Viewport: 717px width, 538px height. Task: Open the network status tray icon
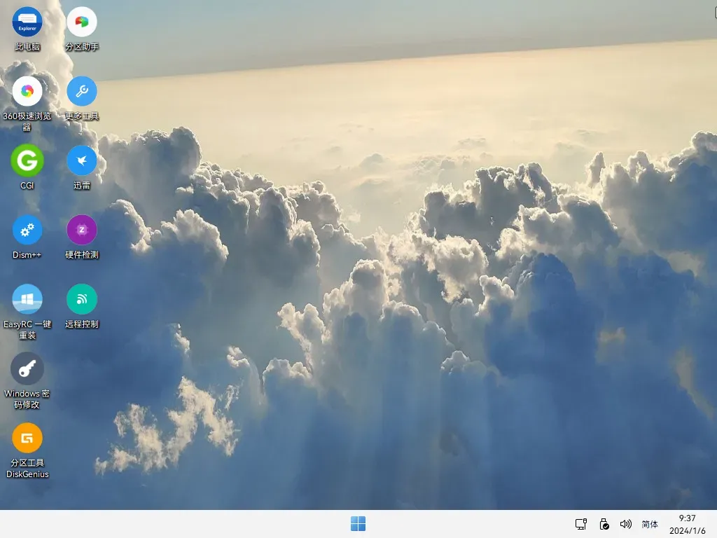[580, 523]
